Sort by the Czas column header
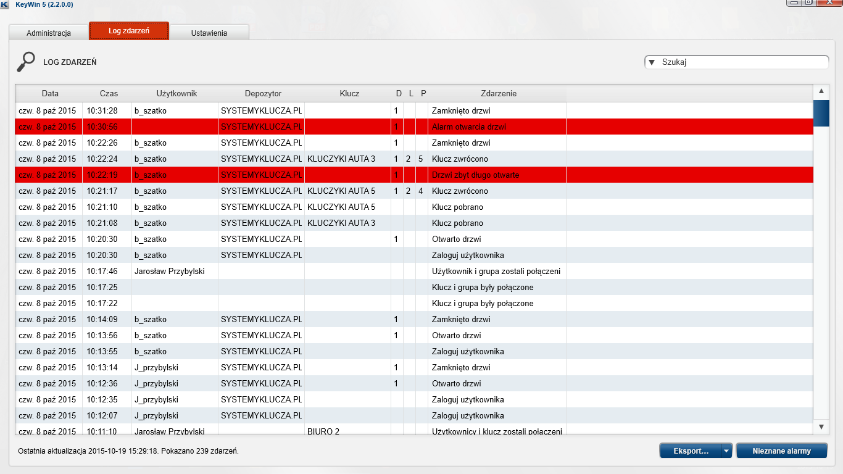 [109, 94]
